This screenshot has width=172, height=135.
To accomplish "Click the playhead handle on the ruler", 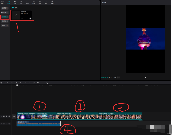I will pyautogui.click(x=17, y=85).
